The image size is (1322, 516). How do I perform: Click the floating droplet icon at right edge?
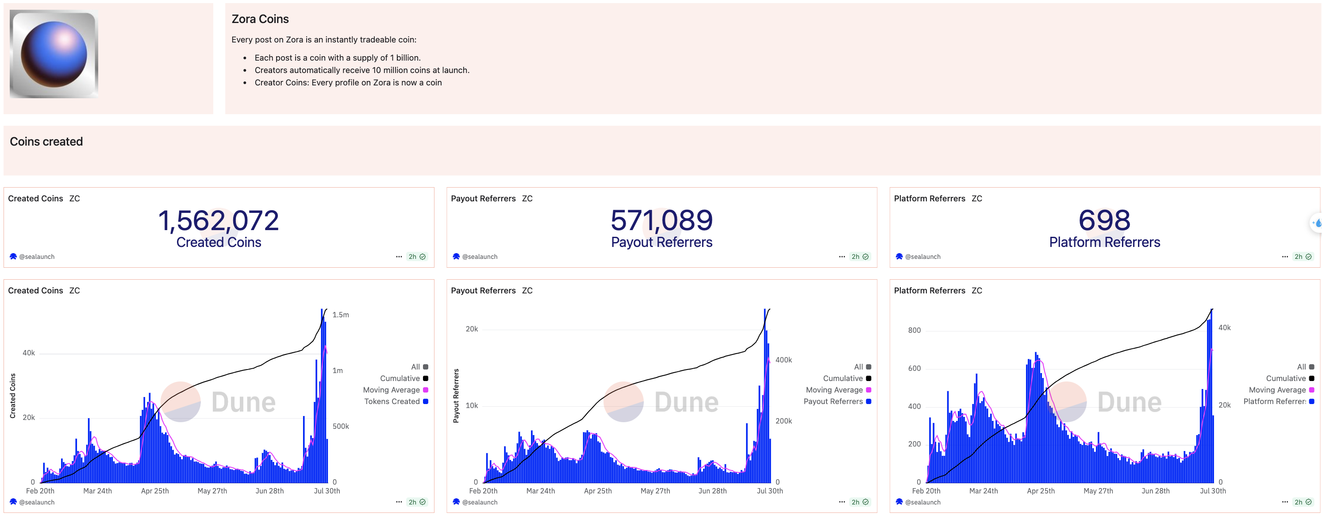click(1316, 223)
